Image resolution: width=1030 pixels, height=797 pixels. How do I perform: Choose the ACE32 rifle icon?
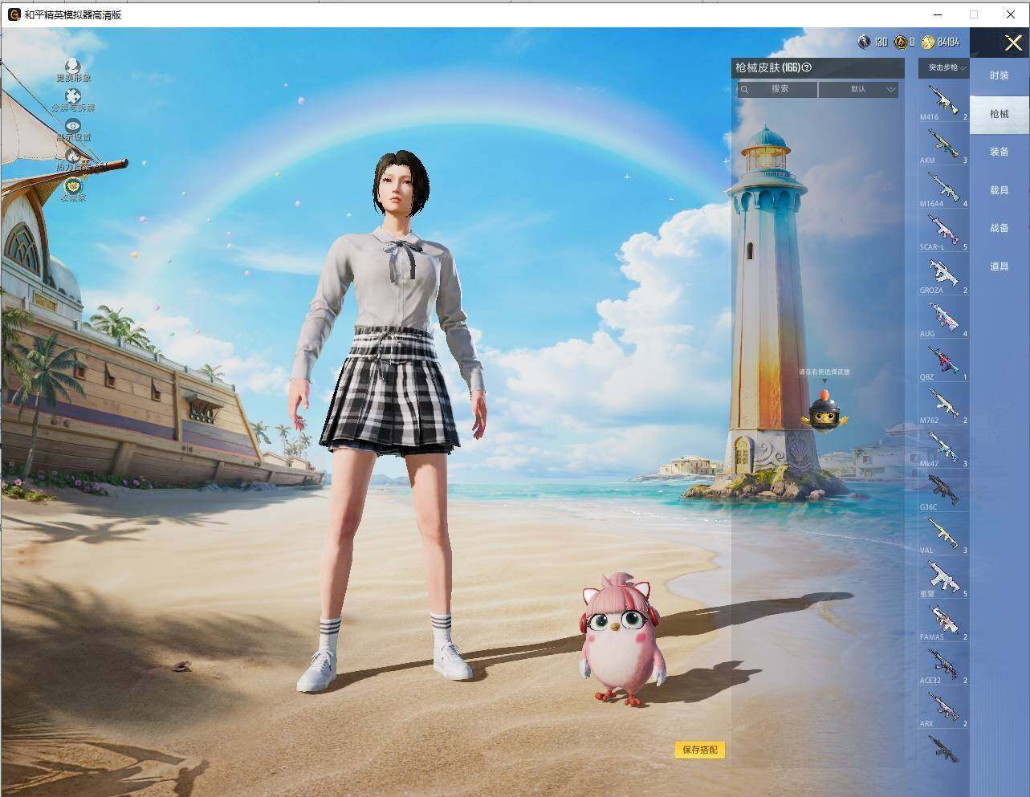coord(944,665)
